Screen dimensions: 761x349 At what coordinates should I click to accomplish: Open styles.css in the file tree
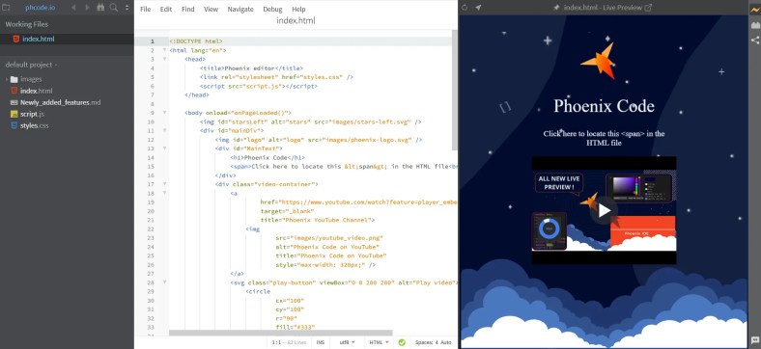click(34, 125)
